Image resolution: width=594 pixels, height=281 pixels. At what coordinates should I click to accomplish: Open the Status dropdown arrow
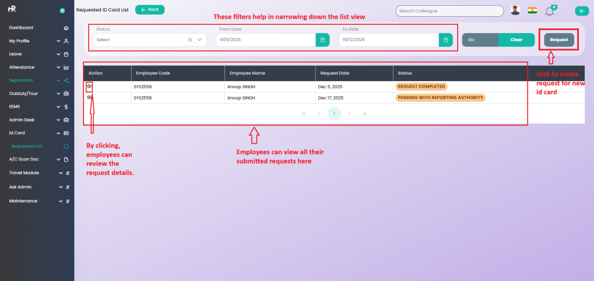200,40
